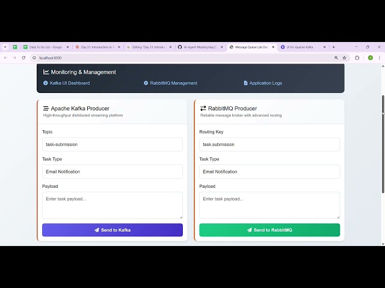Viewport: 385px width, 288px height.
Task: Click the browser back arrow
Action: coord(5,58)
